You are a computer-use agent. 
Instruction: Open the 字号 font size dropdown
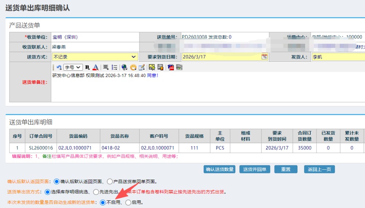pos(73,67)
